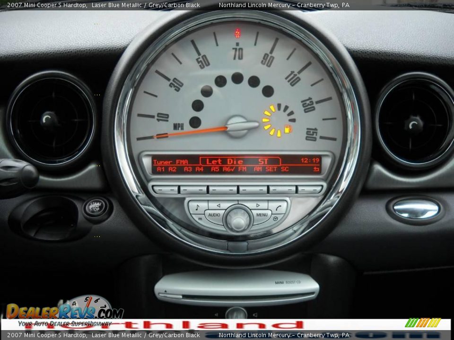Tap the center rotary knob

pos(238,219)
